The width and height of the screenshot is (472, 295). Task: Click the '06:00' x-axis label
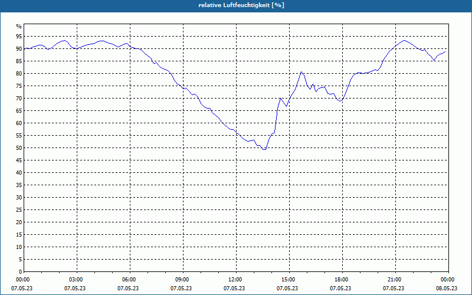tap(130, 280)
